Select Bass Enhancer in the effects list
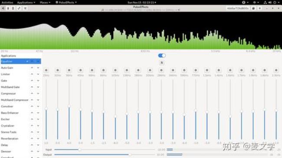Screen dimensions: 282x158 click(x=10, y=113)
